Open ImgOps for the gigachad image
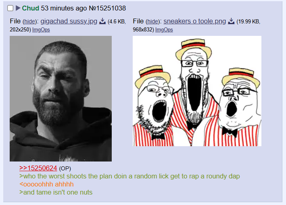This screenshot has width=286, height=205. [x=41, y=30]
